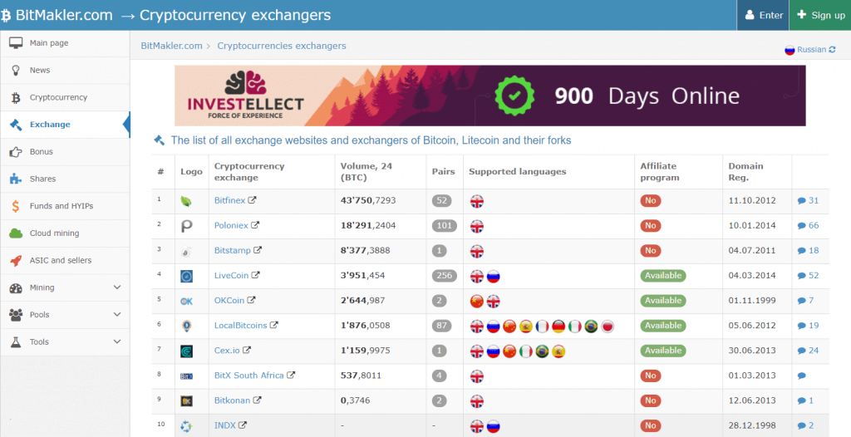Open the OKCoin exchange link
The height and width of the screenshot is (437, 851).
(229, 300)
